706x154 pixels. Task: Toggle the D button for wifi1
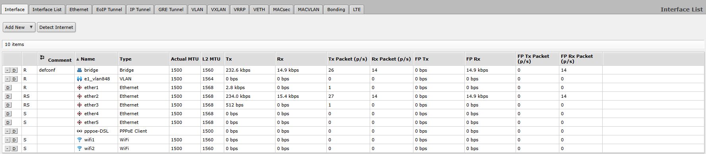coord(14,140)
